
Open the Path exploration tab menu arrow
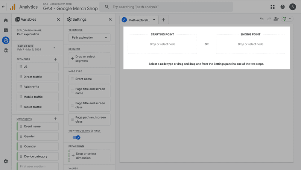pos(154,20)
